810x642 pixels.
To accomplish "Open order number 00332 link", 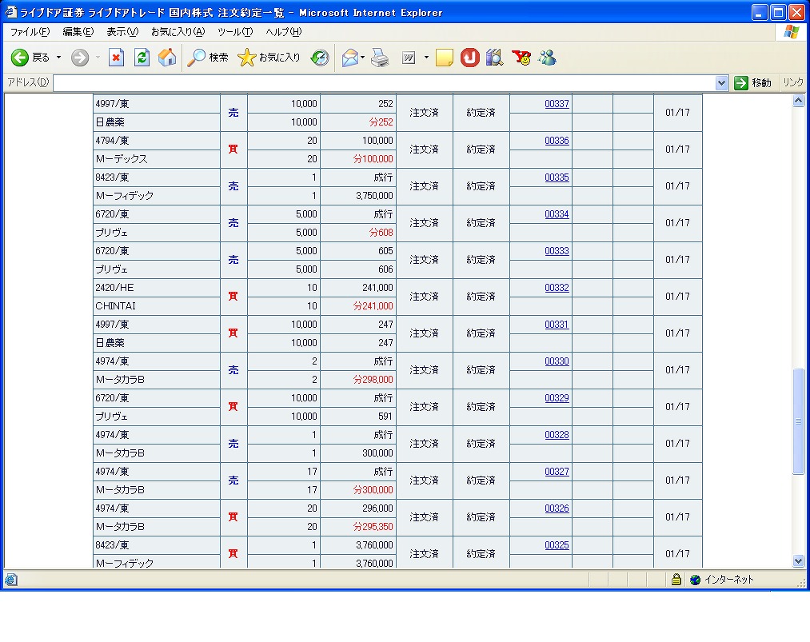I will (557, 287).
